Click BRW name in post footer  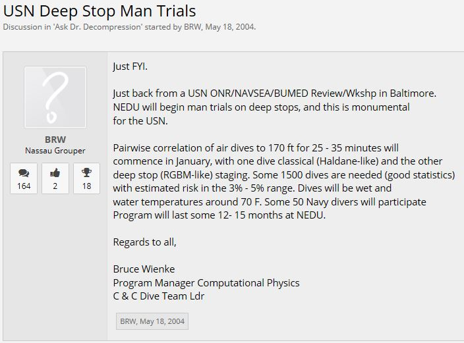pyautogui.click(x=127, y=321)
